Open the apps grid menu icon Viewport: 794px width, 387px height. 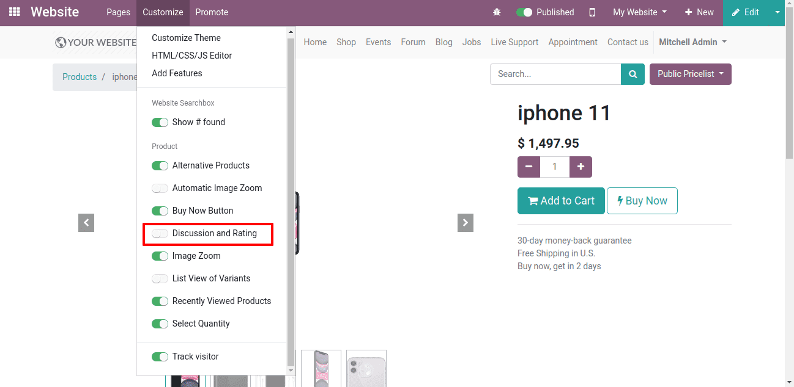[x=14, y=12]
